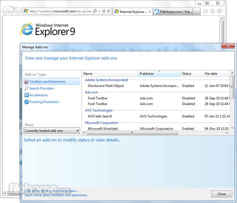Click the address bar URL field

click(x=60, y=11)
